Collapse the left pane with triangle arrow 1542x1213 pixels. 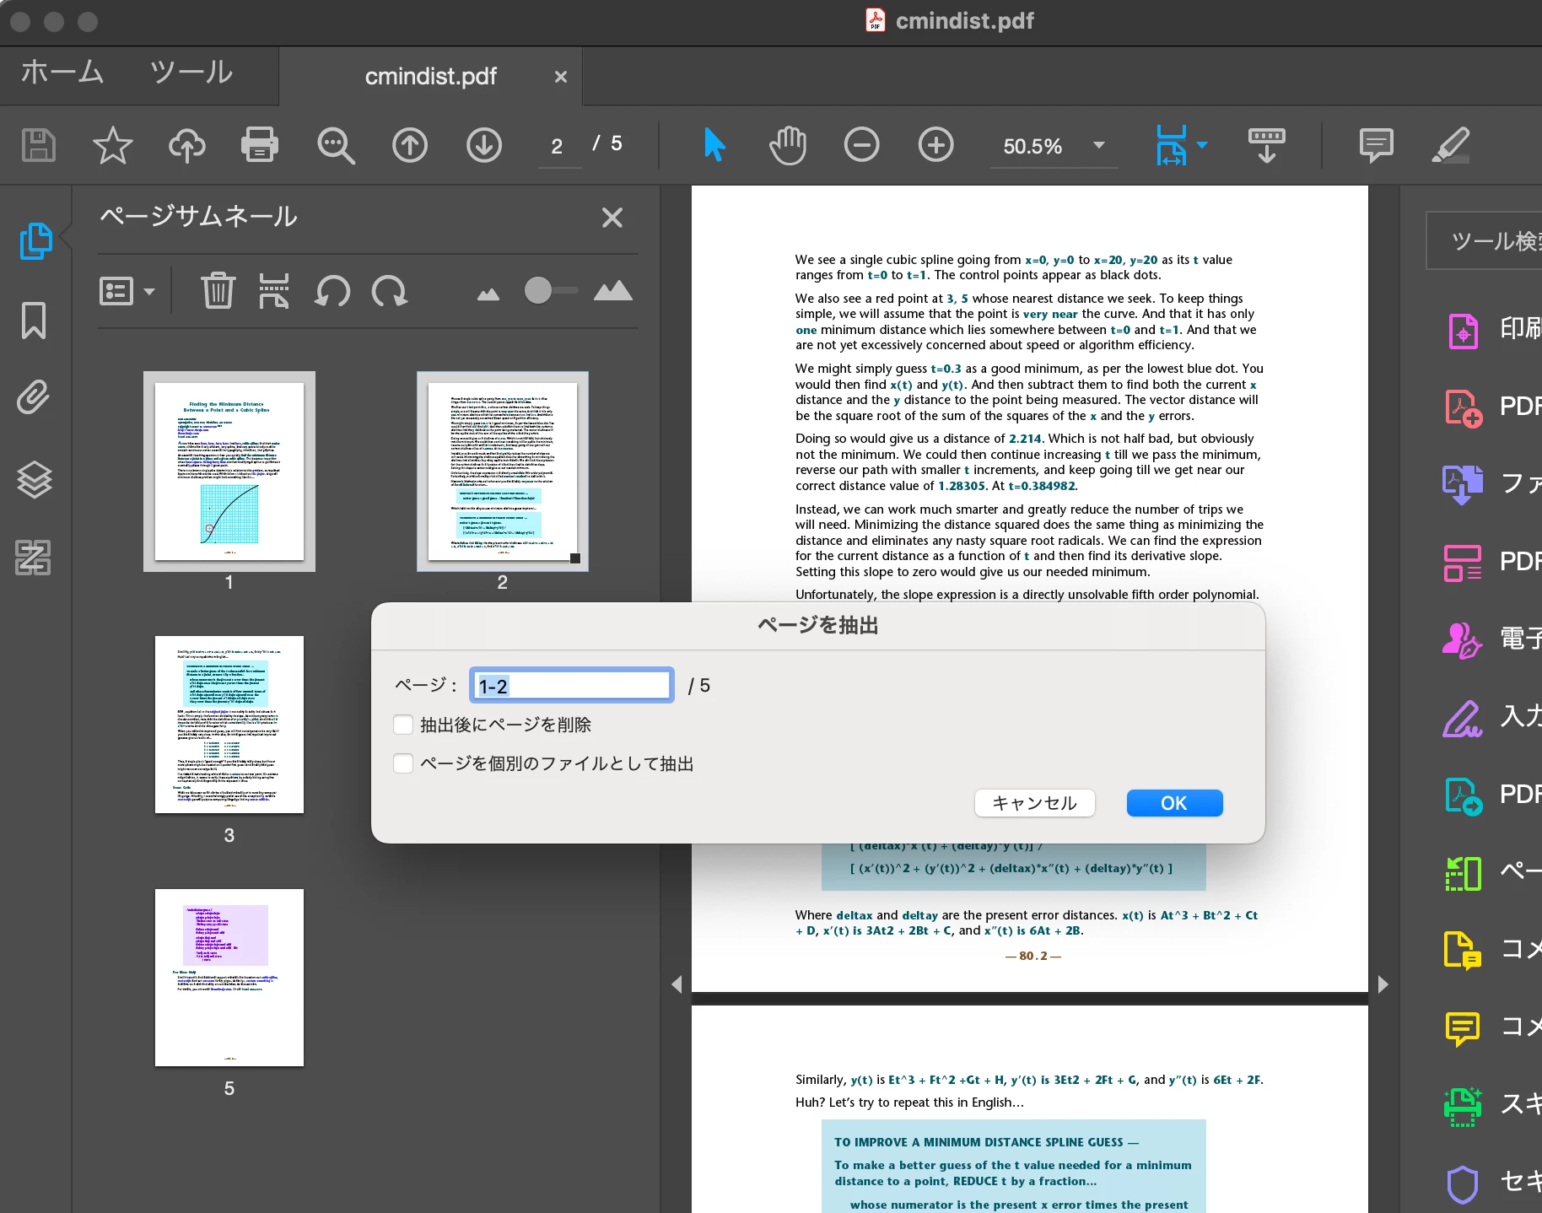tap(677, 984)
